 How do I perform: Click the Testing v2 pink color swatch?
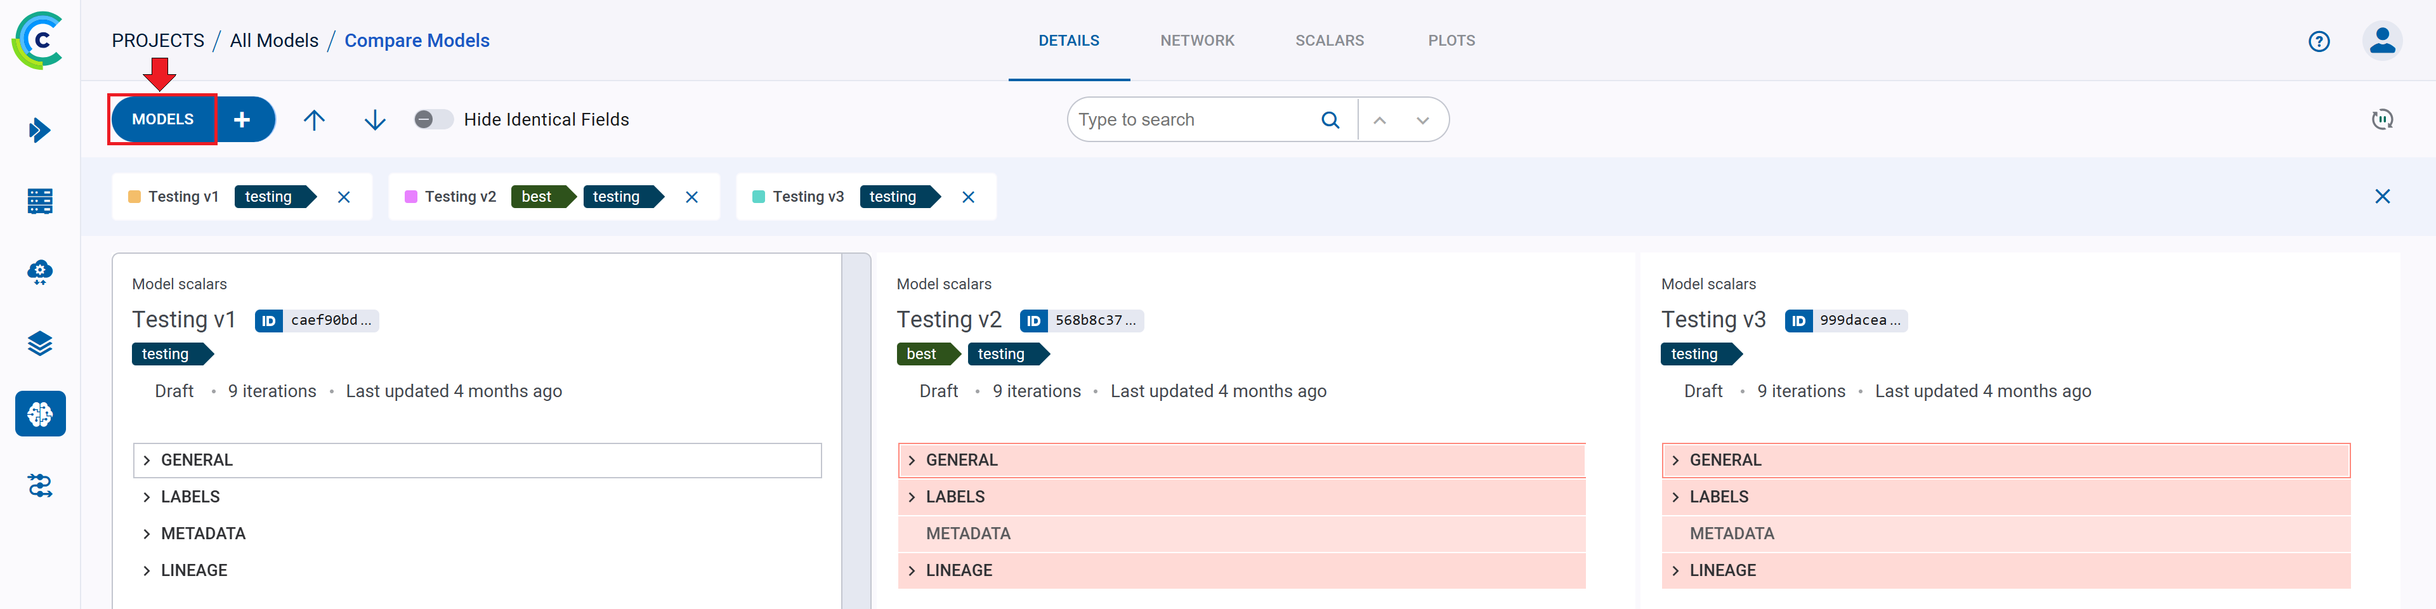coord(411,197)
